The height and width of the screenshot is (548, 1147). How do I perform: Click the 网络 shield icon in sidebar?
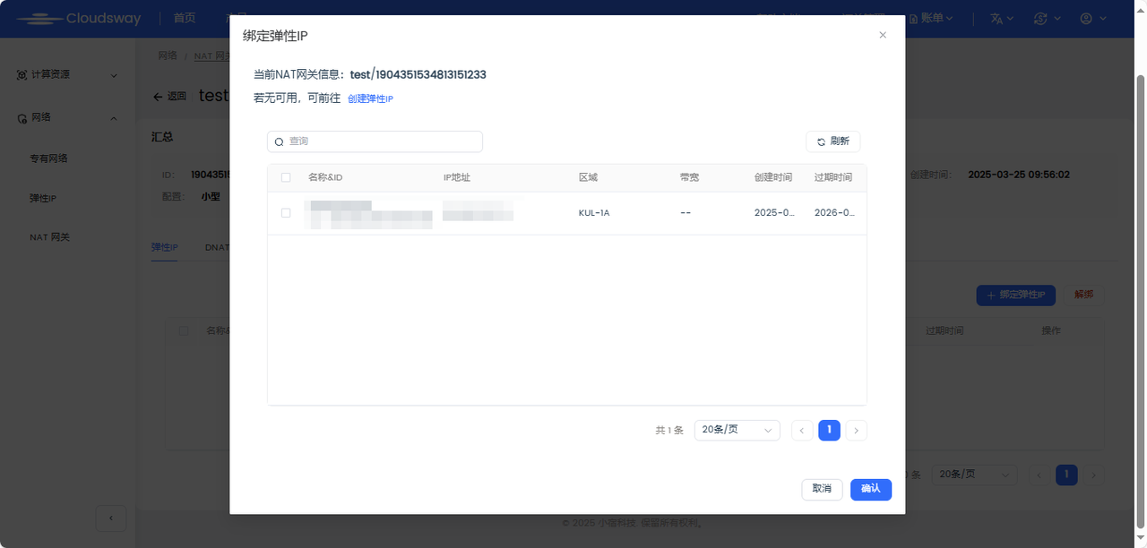[x=20, y=117]
